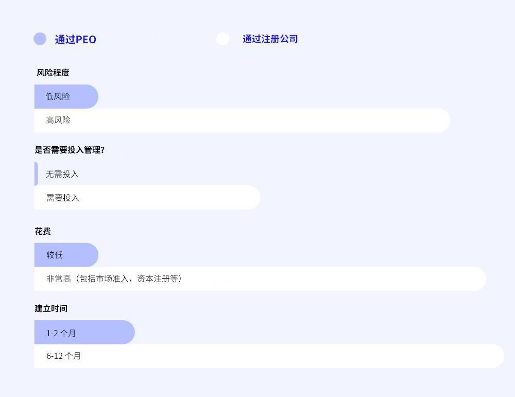Click the white circle beside 通过注册公司
Viewport: 515px width, 397px height.
pos(222,39)
